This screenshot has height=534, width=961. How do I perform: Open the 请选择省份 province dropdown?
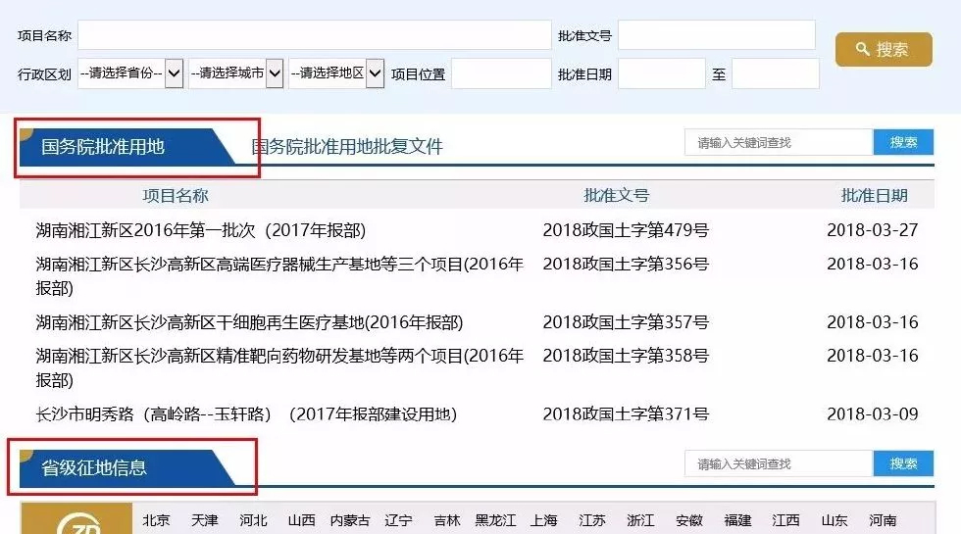pyautogui.click(x=130, y=73)
